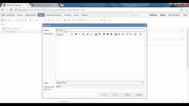
Task: Open the Execution Planning menu
Action: pos(54,15)
